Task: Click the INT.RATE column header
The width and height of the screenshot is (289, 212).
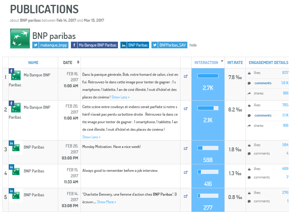Action: coord(235,63)
